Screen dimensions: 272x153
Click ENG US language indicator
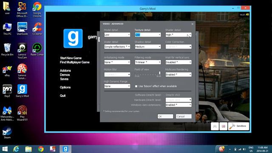[x=251, y=149]
